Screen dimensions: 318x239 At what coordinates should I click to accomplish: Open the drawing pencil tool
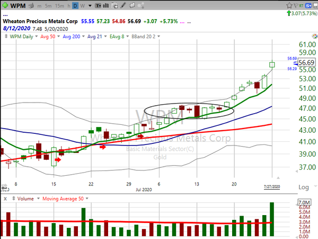[x=123, y=5]
